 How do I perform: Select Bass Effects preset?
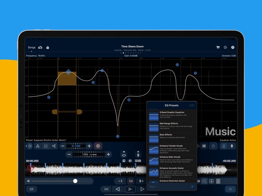point(172,138)
